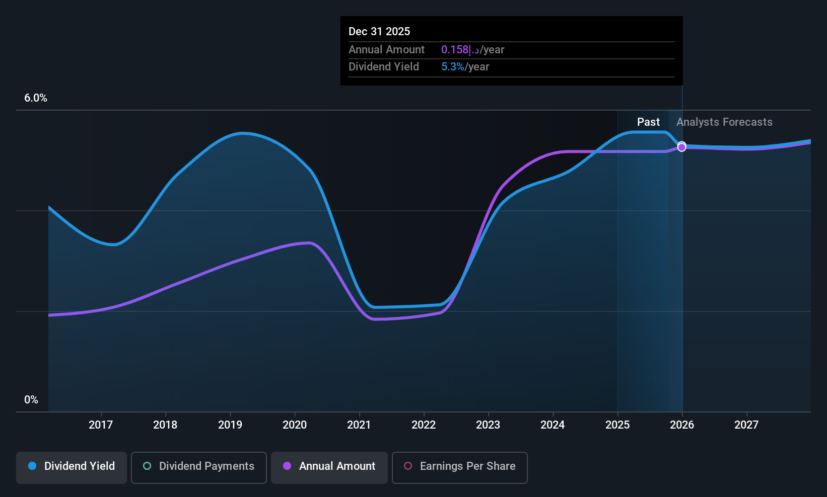This screenshot has height=497, width=827.
Task: Click the 2017 x-axis label
Action: pos(101,425)
